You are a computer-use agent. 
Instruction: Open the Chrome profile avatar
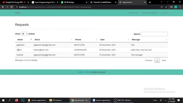(x=176, y=7)
